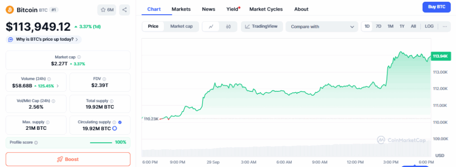Screen dimensions: 456x167
Task: Select the 1Y time range
Action: click(x=402, y=26)
